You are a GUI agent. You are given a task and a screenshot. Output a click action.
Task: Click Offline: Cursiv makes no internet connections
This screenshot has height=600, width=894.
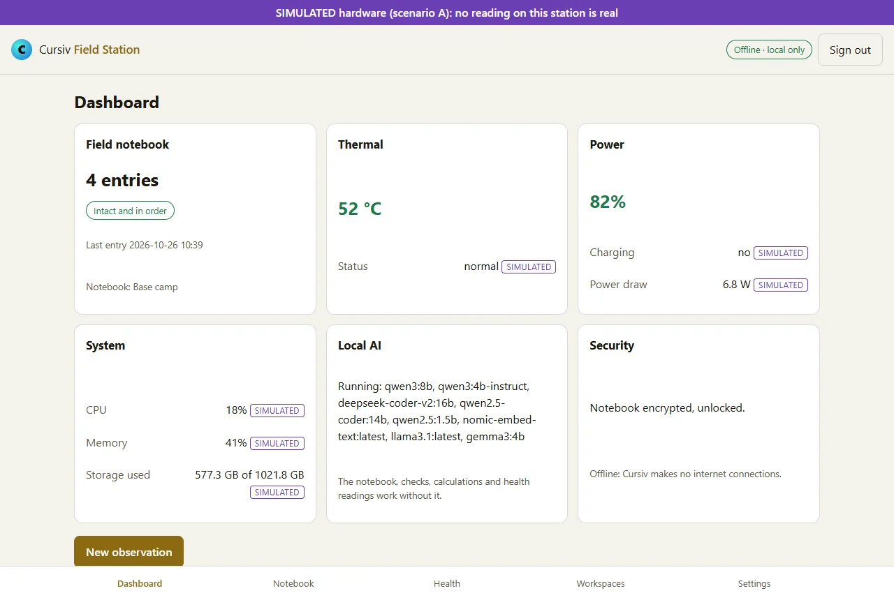tap(685, 474)
